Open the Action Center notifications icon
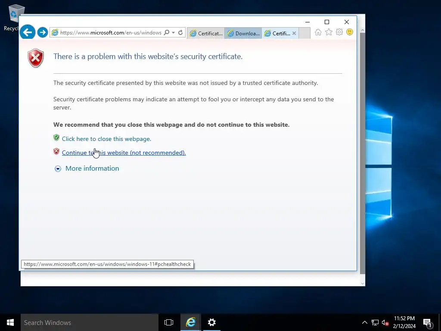Screen dimensions: 441x331 (427, 322)
